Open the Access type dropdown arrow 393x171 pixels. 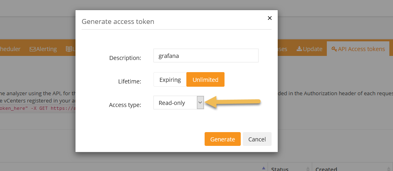click(200, 103)
